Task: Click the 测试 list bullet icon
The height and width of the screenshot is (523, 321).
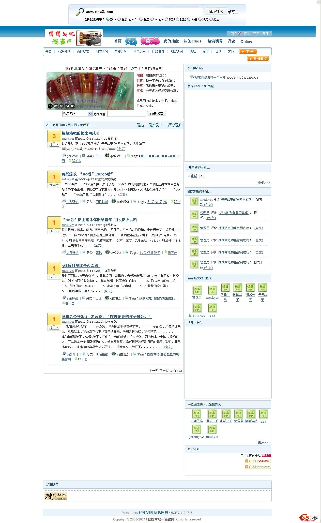Action: (189, 176)
